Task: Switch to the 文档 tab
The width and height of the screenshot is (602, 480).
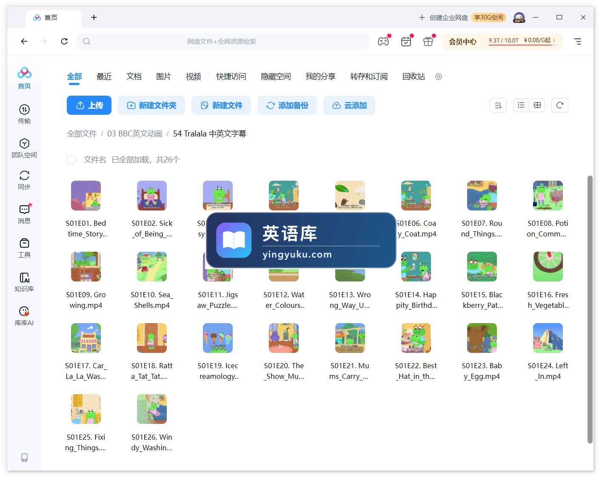Action: pyautogui.click(x=134, y=77)
